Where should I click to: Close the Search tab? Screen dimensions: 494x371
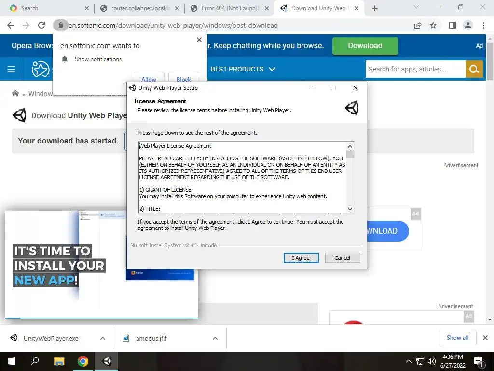(x=87, y=8)
